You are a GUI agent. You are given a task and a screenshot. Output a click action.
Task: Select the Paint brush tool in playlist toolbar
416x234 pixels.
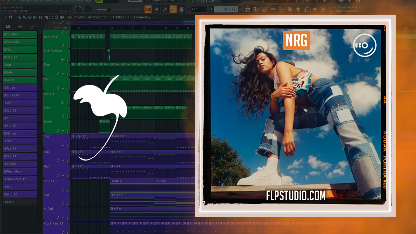click(x=24, y=17)
